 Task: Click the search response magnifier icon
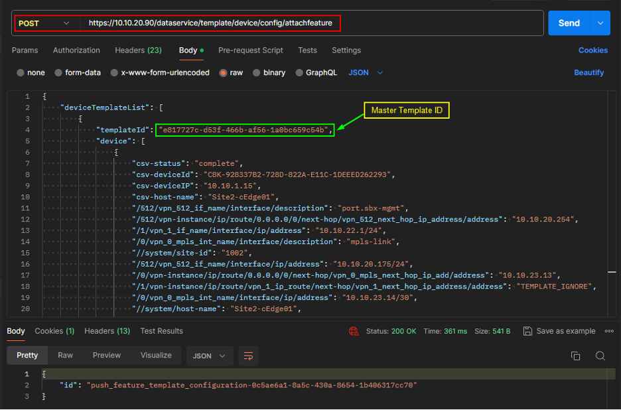point(600,356)
